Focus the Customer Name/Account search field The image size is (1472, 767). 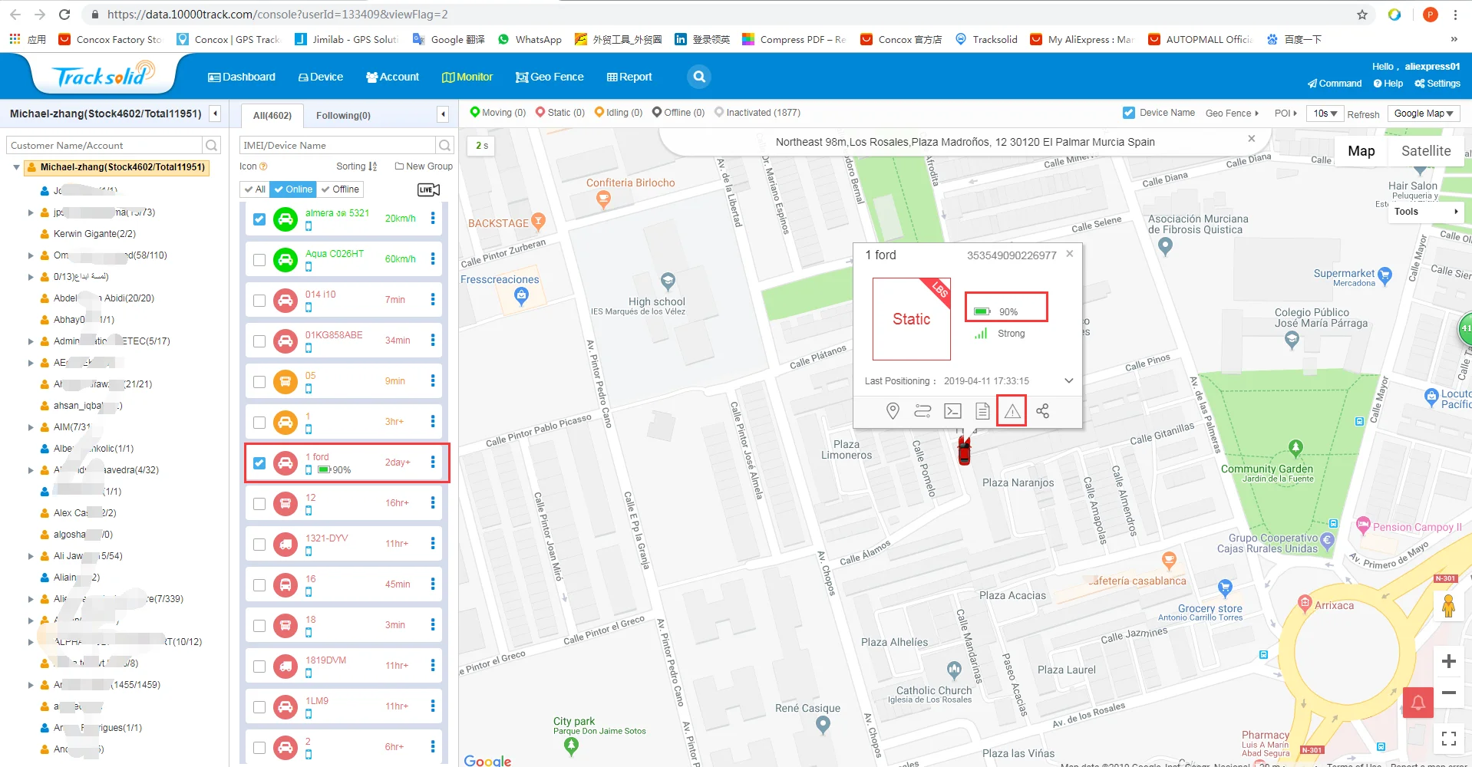[x=104, y=145]
